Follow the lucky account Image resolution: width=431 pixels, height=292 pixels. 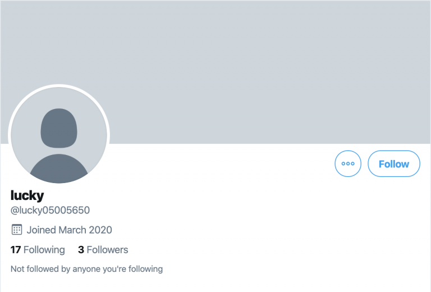click(393, 164)
